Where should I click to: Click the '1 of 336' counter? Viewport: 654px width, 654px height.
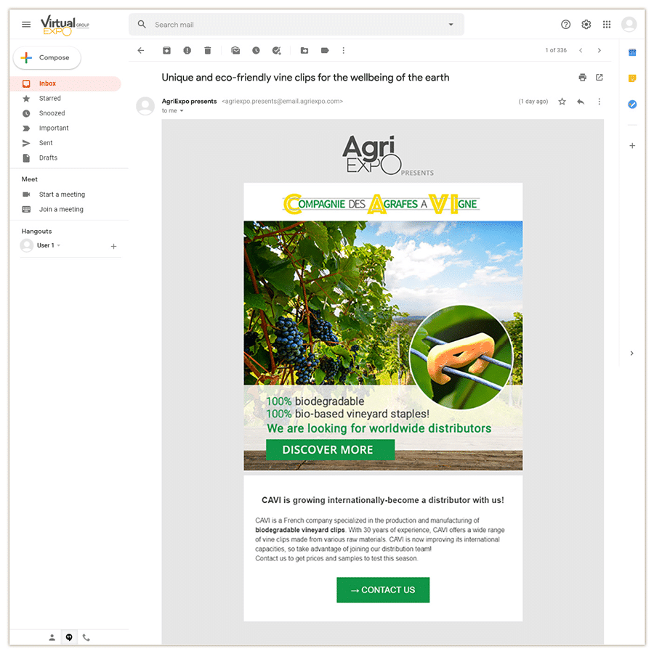556,51
